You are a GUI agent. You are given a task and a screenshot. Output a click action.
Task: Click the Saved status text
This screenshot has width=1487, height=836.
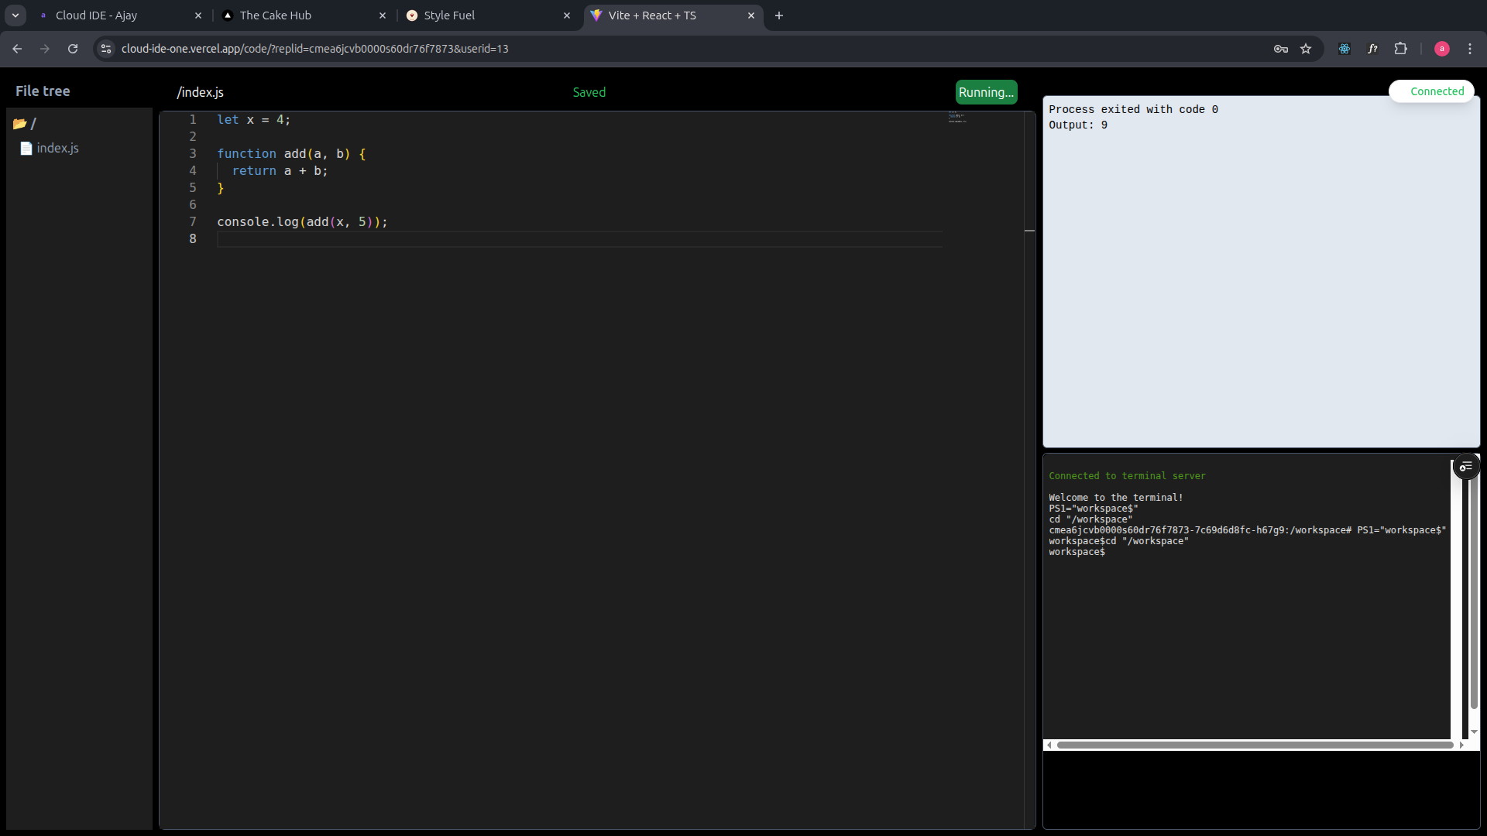pos(589,92)
